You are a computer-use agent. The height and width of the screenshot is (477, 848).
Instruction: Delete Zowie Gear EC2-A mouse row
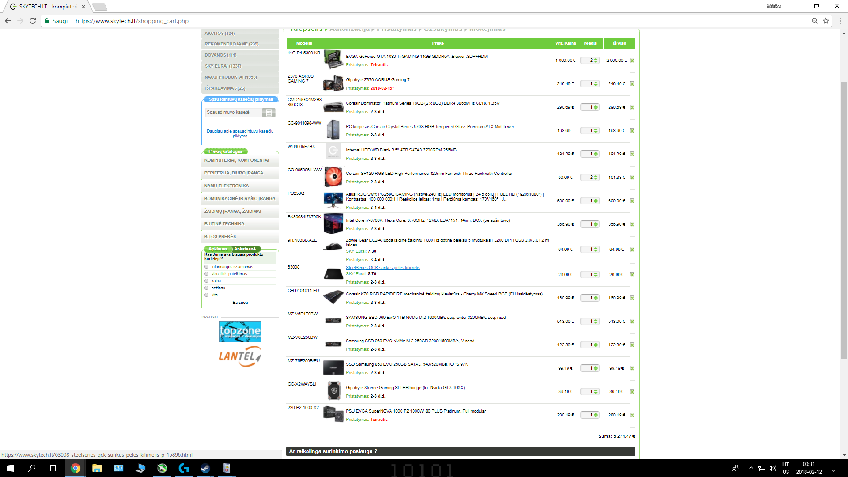point(632,250)
